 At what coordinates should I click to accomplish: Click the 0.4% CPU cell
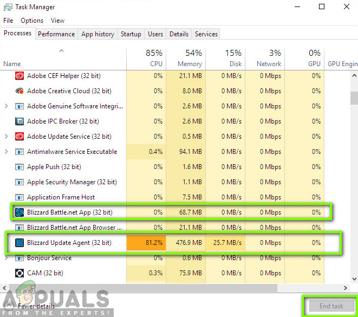[146, 151]
